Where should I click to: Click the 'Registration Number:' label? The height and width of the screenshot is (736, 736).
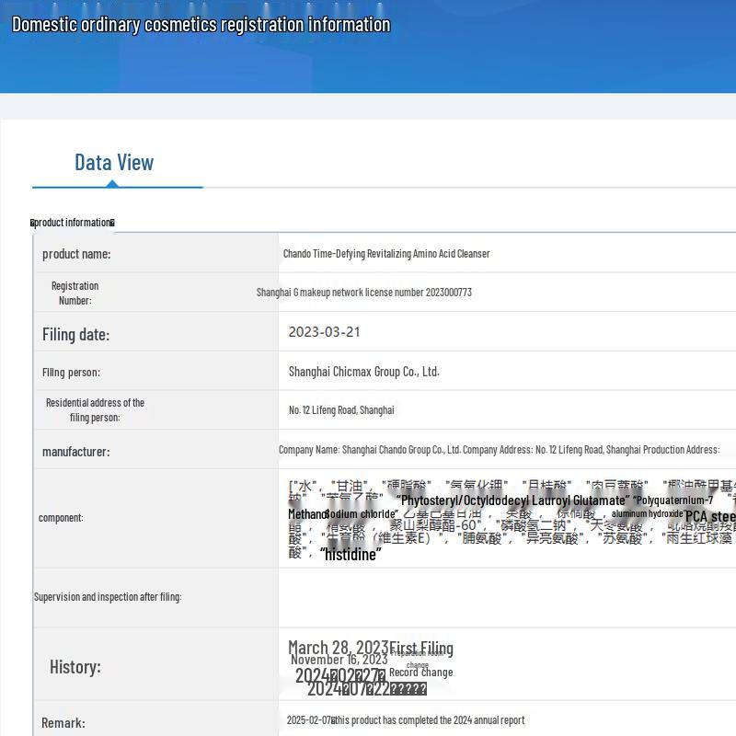point(75,293)
